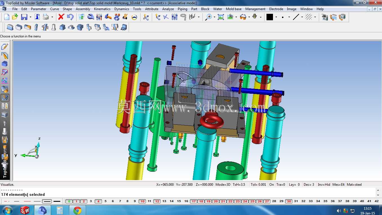Toggle layer 10 button
Viewport: 382px width, 215px height.
click(142, 201)
